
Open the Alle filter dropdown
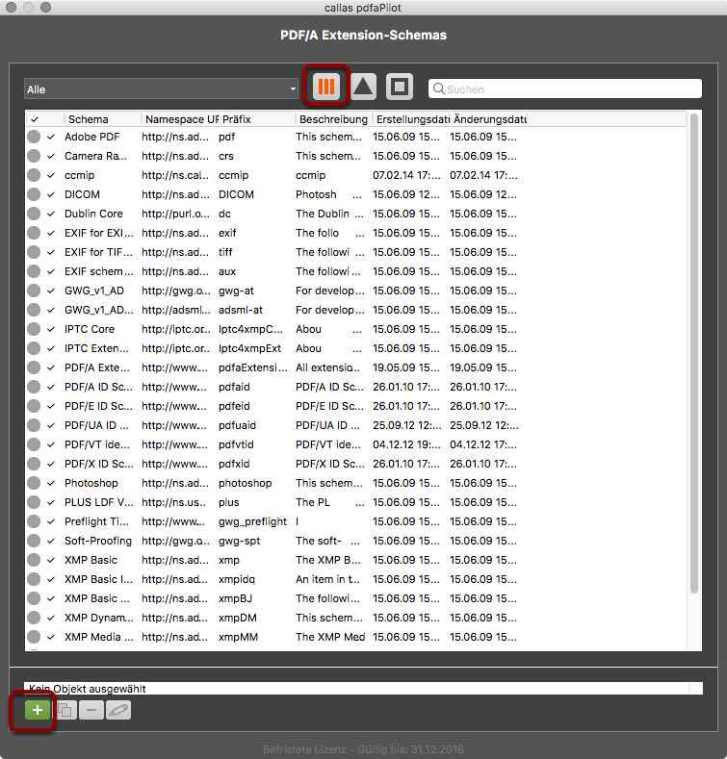click(161, 89)
